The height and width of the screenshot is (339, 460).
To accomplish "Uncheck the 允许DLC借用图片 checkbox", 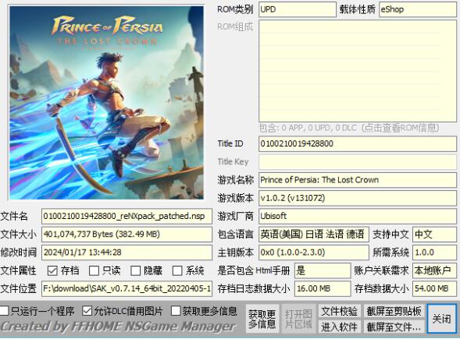I will tap(87, 311).
